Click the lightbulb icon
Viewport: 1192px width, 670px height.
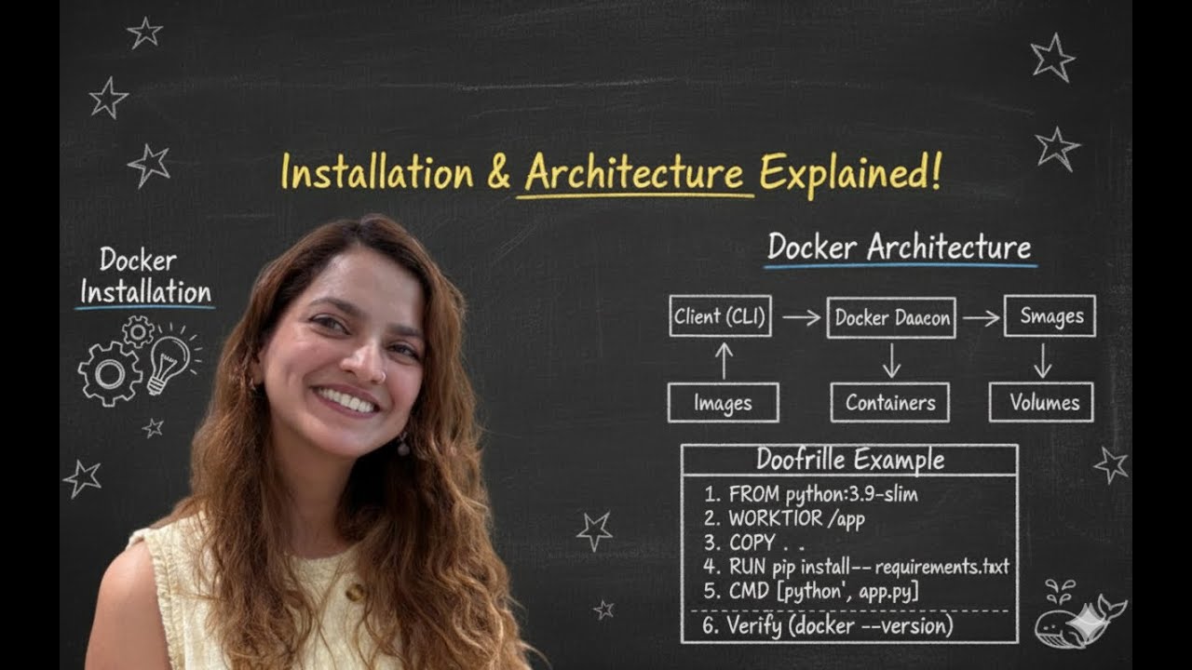(169, 363)
